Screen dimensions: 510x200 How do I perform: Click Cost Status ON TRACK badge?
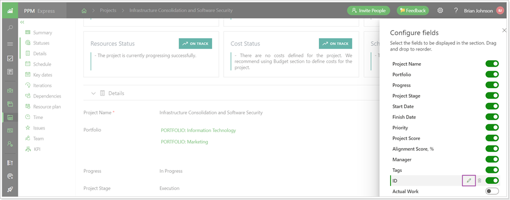coord(335,43)
